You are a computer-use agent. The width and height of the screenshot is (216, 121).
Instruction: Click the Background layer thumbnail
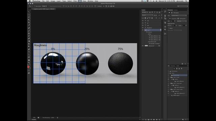pos(146,46)
